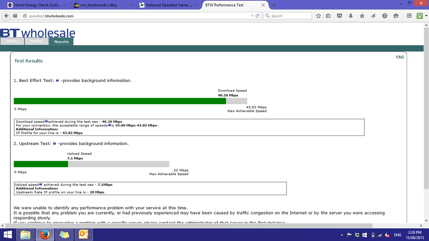Click the Dropbox tray icon
429x241 pixels.
point(357,235)
